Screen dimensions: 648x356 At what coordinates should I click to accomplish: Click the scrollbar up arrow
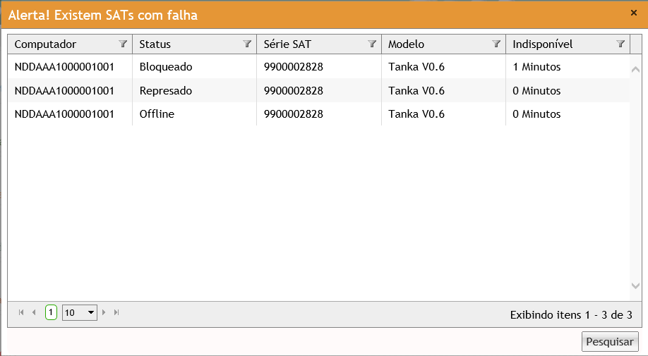tap(635, 69)
